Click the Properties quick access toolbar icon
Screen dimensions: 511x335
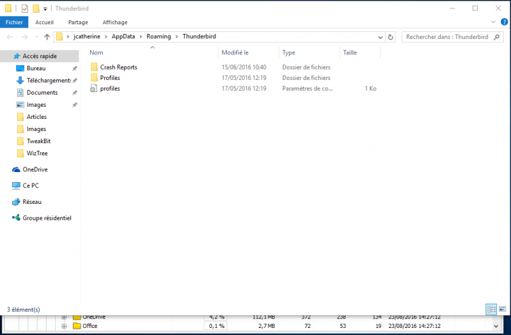[x=25, y=8]
